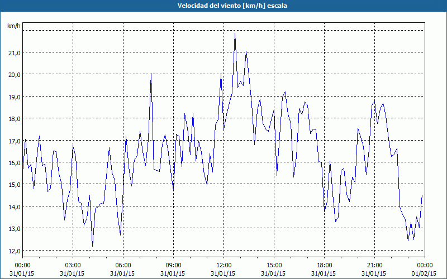
Task: Click the 19,0 tick label
Action: [14, 97]
